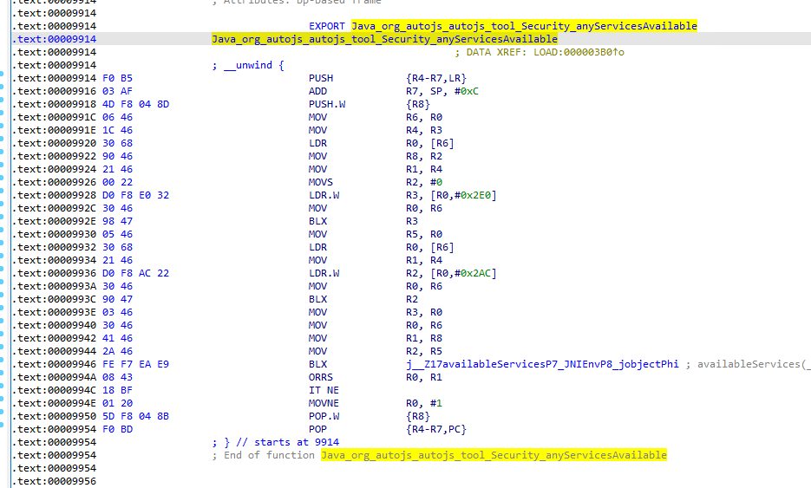Select the highlighted function name in the end-of-function comment
The width and height of the screenshot is (811, 488).
494,455
